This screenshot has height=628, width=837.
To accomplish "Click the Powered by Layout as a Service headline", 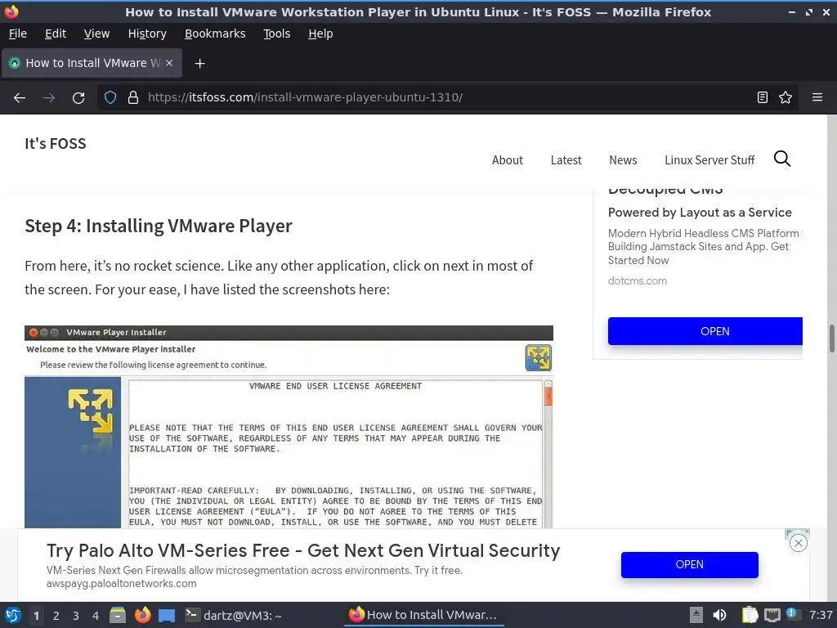I will 700,213.
